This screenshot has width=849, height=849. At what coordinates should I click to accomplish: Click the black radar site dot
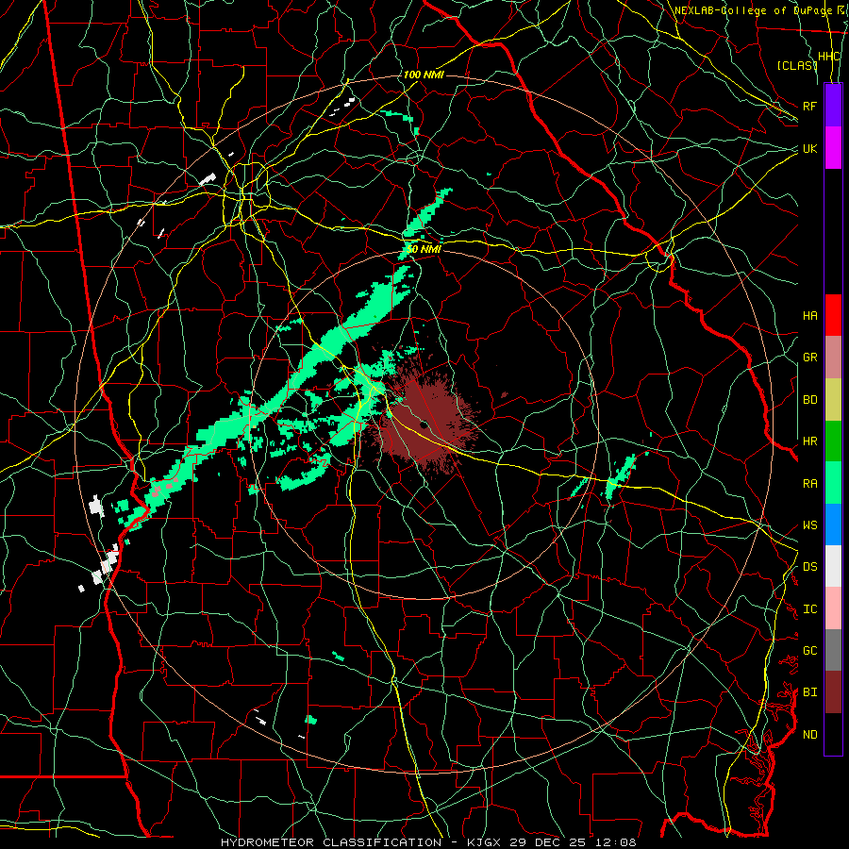(x=424, y=424)
